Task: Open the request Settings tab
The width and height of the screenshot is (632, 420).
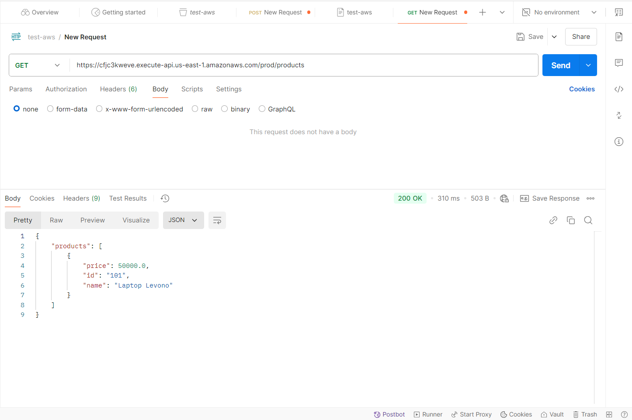Action: [229, 89]
